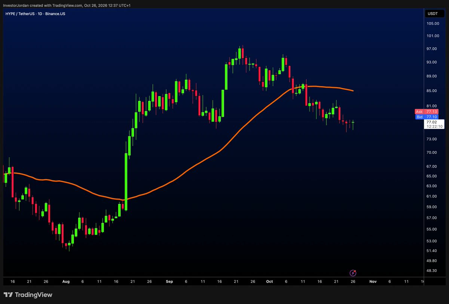Image resolution: width=449 pixels, height=304 pixels.
Task: Click the Aug label on time axis
Action: (66, 281)
